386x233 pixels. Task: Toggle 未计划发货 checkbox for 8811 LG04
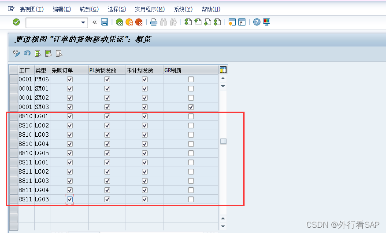[x=145, y=190]
